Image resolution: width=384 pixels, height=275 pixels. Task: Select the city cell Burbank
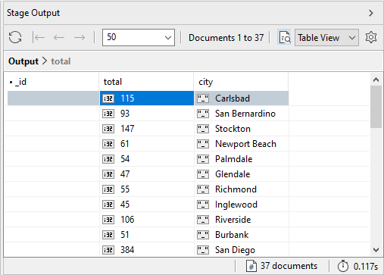coord(242,235)
